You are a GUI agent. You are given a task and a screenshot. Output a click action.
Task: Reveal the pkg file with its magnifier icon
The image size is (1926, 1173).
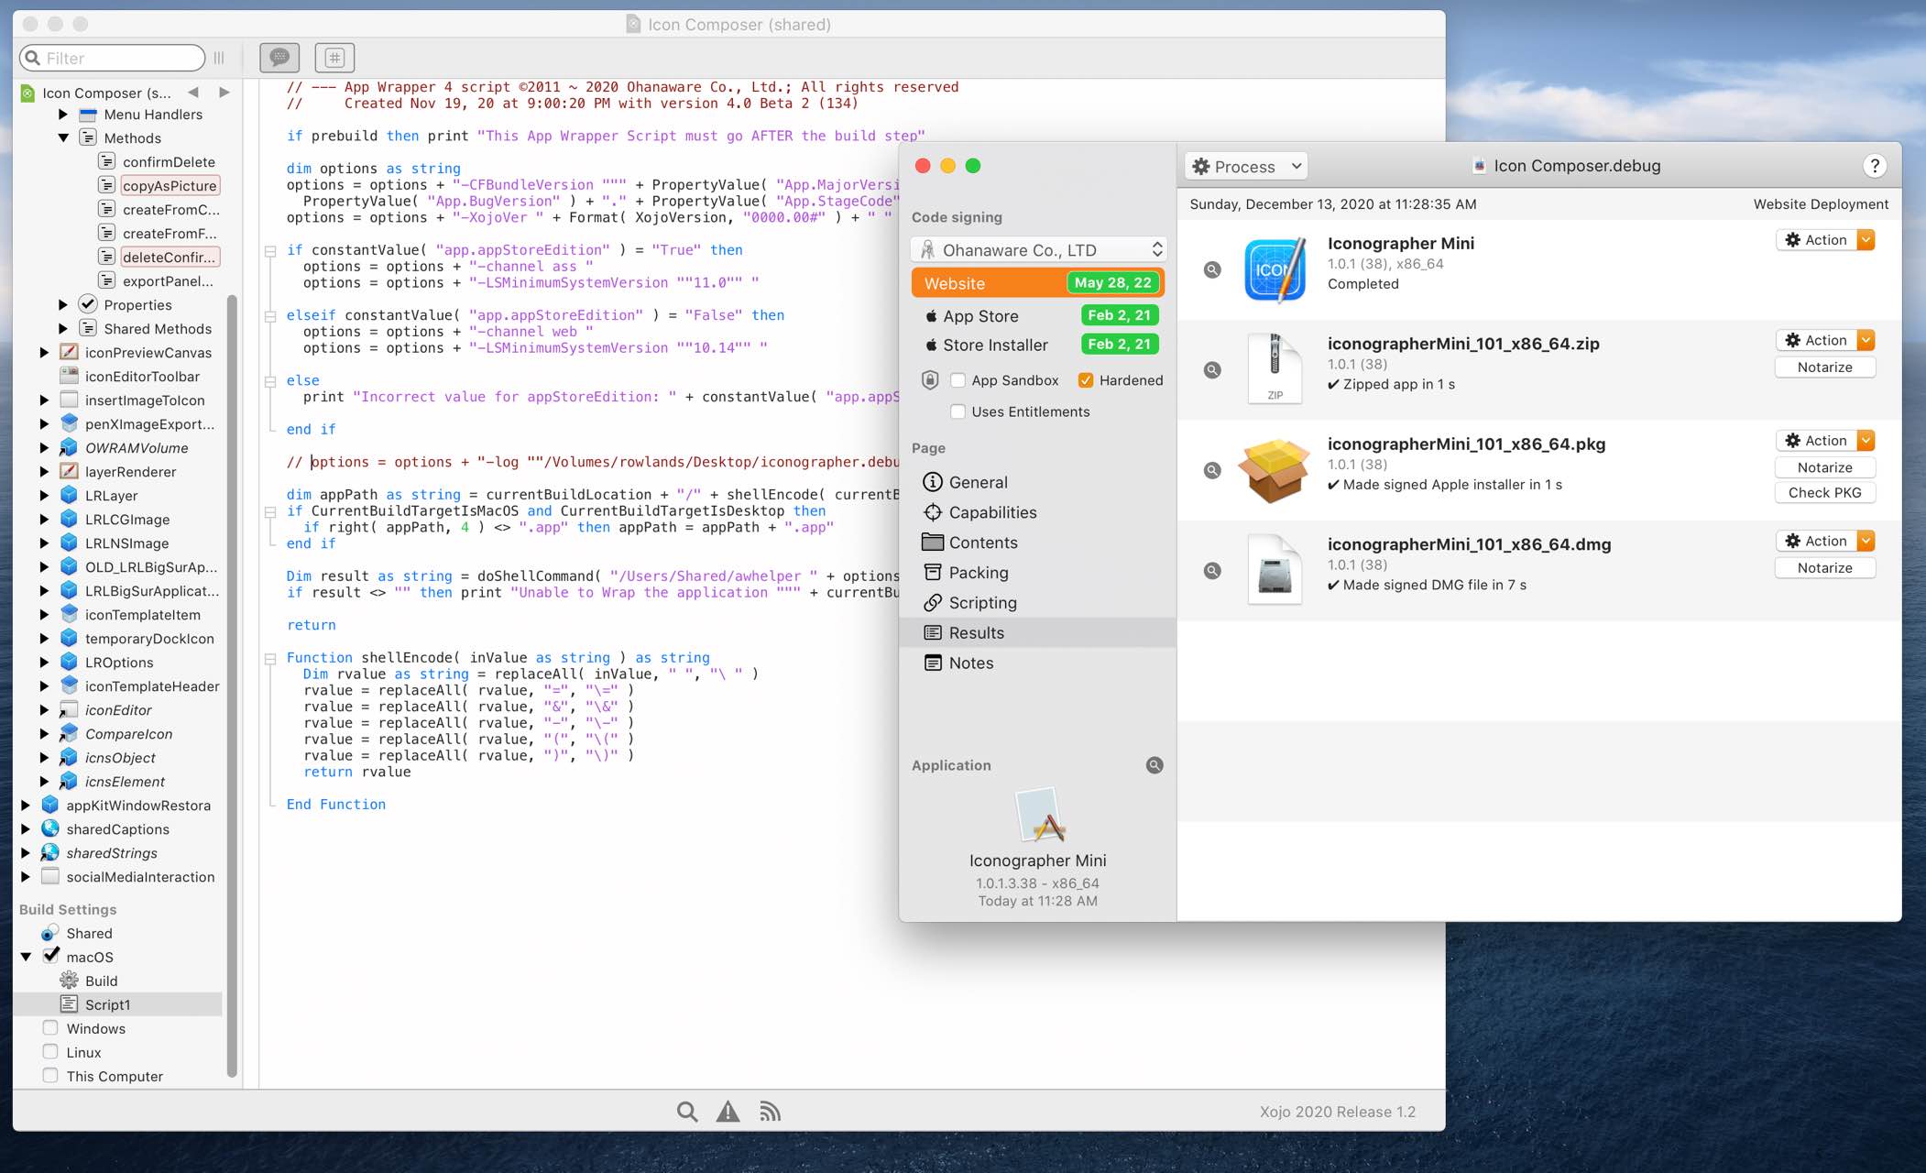click(x=1212, y=470)
